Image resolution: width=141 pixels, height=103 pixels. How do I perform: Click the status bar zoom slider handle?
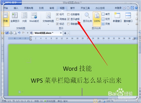click(x=126, y=101)
